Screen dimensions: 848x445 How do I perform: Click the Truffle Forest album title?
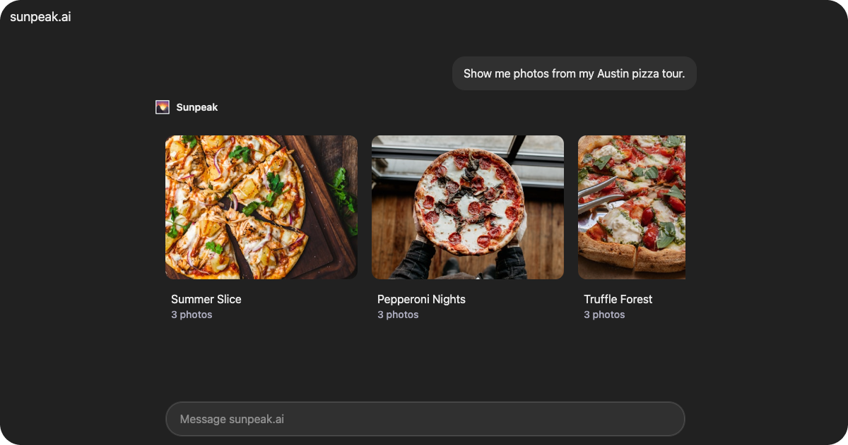pyautogui.click(x=618, y=299)
